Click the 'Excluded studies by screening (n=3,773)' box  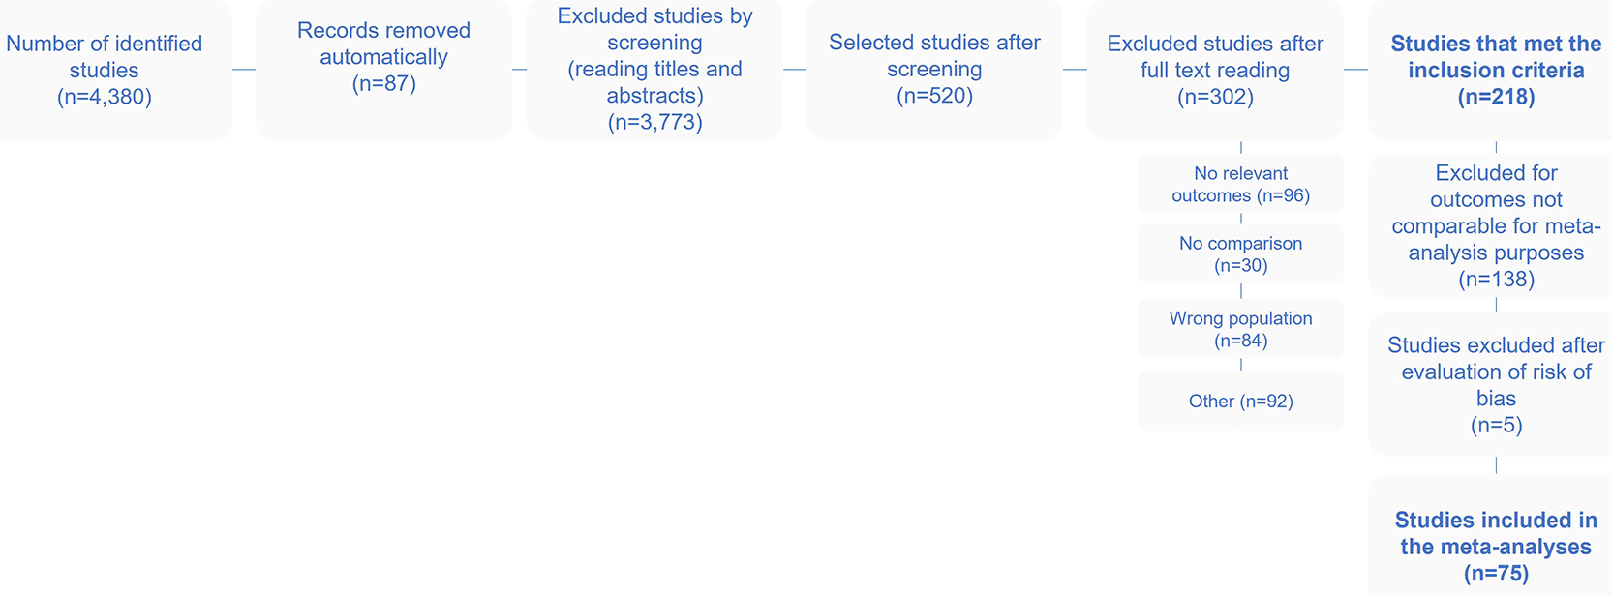click(x=654, y=70)
